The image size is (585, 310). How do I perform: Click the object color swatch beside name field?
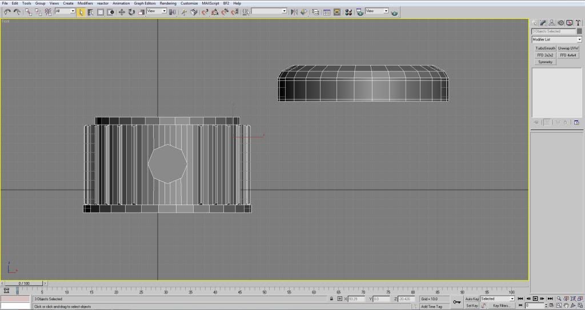579,31
